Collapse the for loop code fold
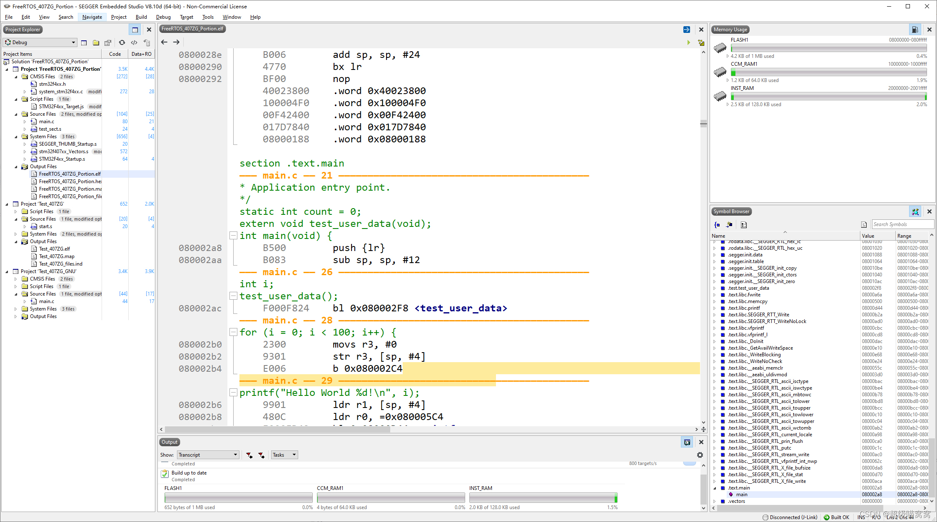 click(233, 332)
